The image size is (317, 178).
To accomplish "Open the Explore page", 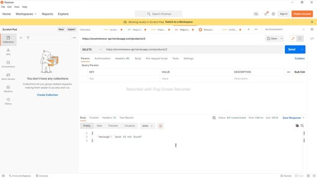I will coord(63,14).
